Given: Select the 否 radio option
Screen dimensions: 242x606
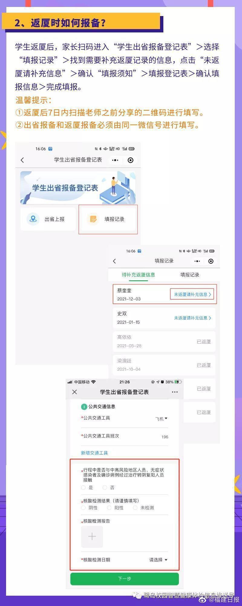Looking at the screenshot, I should (108, 488).
